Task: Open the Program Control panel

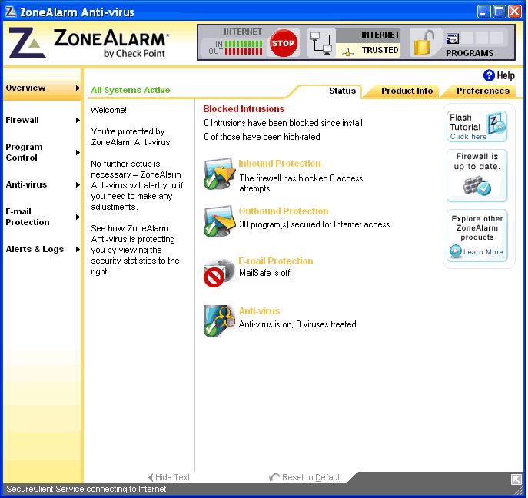Action: [x=24, y=152]
